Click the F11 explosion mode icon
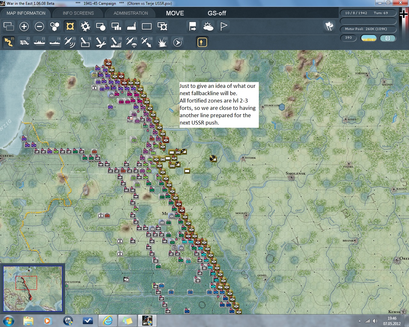409x327 pixels. click(162, 42)
